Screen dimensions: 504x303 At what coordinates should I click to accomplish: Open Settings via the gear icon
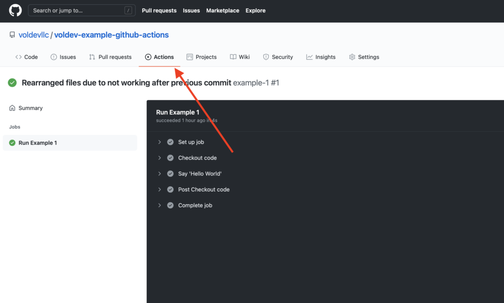click(x=351, y=57)
